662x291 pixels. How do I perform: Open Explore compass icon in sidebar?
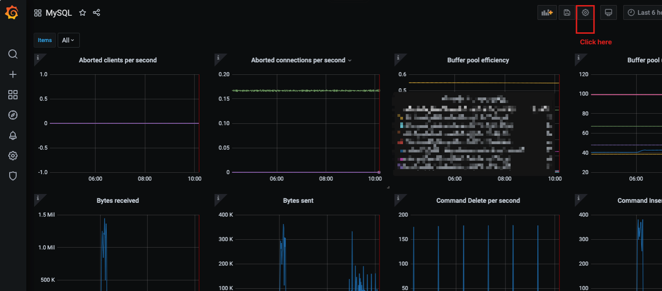pyautogui.click(x=13, y=115)
